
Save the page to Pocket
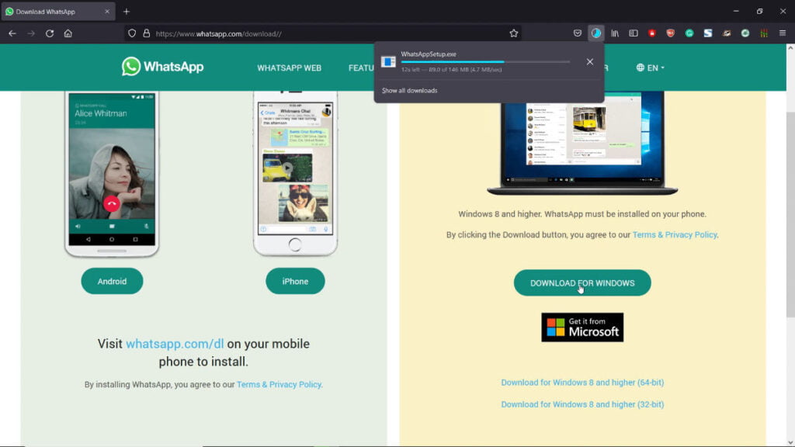click(x=577, y=33)
